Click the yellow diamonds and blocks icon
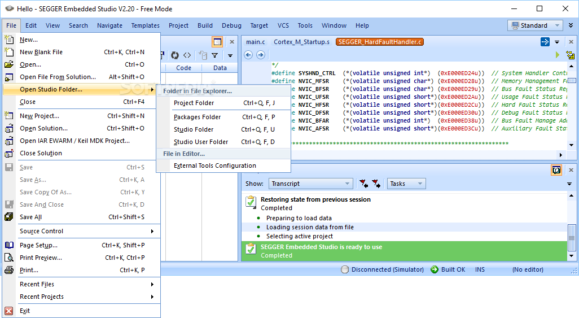The height and width of the screenshot is (318, 579). (x=570, y=55)
